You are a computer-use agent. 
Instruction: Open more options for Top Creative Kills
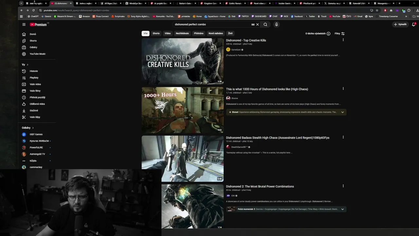pyautogui.click(x=343, y=40)
